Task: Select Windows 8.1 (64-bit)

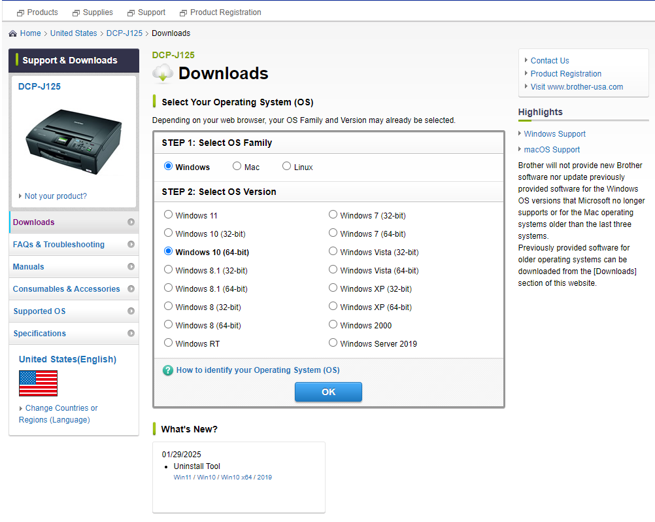Action: click(x=168, y=288)
